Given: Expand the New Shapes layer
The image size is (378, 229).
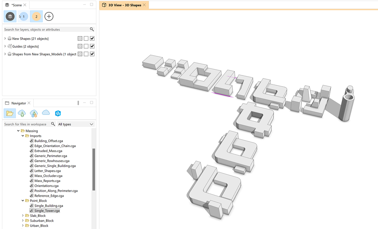Looking at the screenshot, I should tap(5, 39).
